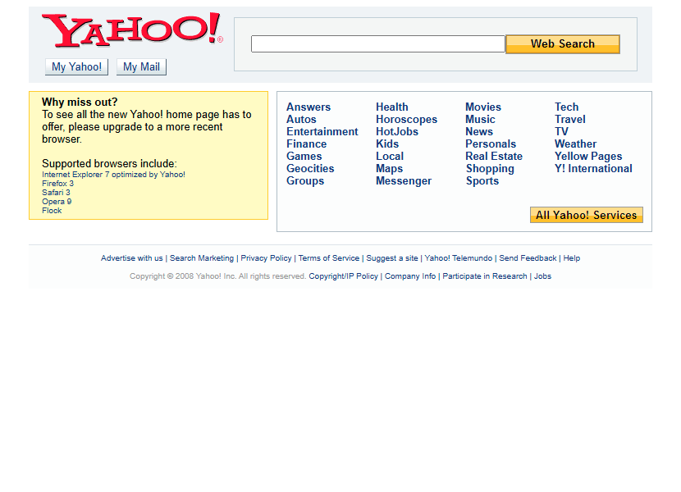Read News link
The height and width of the screenshot is (492, 681).
[x=479, y=131]
